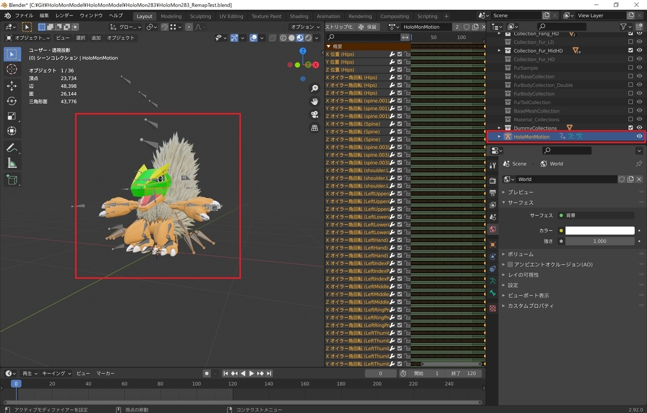Click the 終了 120 end frame field
This screenshot has width=647, height=413.
[x=464, y=373]
